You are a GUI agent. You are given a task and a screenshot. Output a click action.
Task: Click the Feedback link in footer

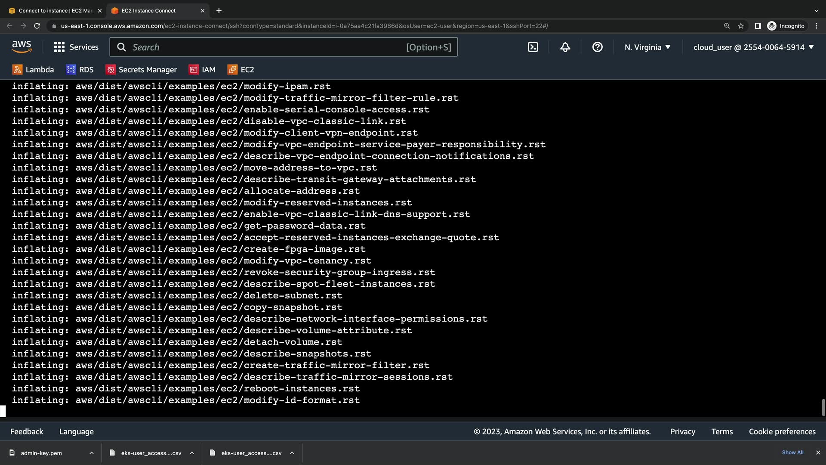pyautogui.click(x=27, y=431)
